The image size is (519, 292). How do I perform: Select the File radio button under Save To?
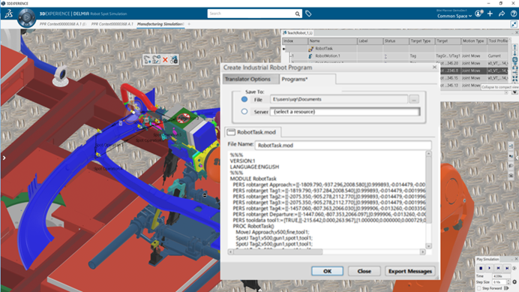coord(244,99)
